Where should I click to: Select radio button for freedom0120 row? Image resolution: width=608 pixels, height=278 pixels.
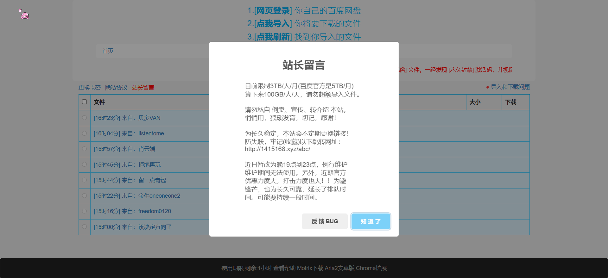(84, 211)
